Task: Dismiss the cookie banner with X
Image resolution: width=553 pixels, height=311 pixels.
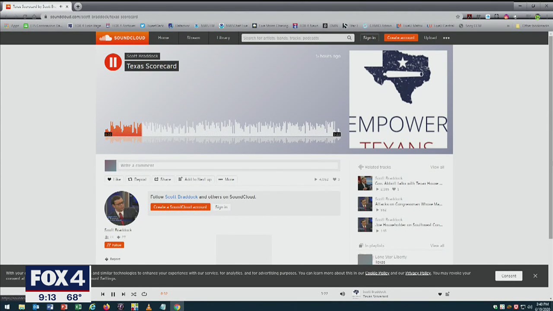Action: tap(535, 276)
